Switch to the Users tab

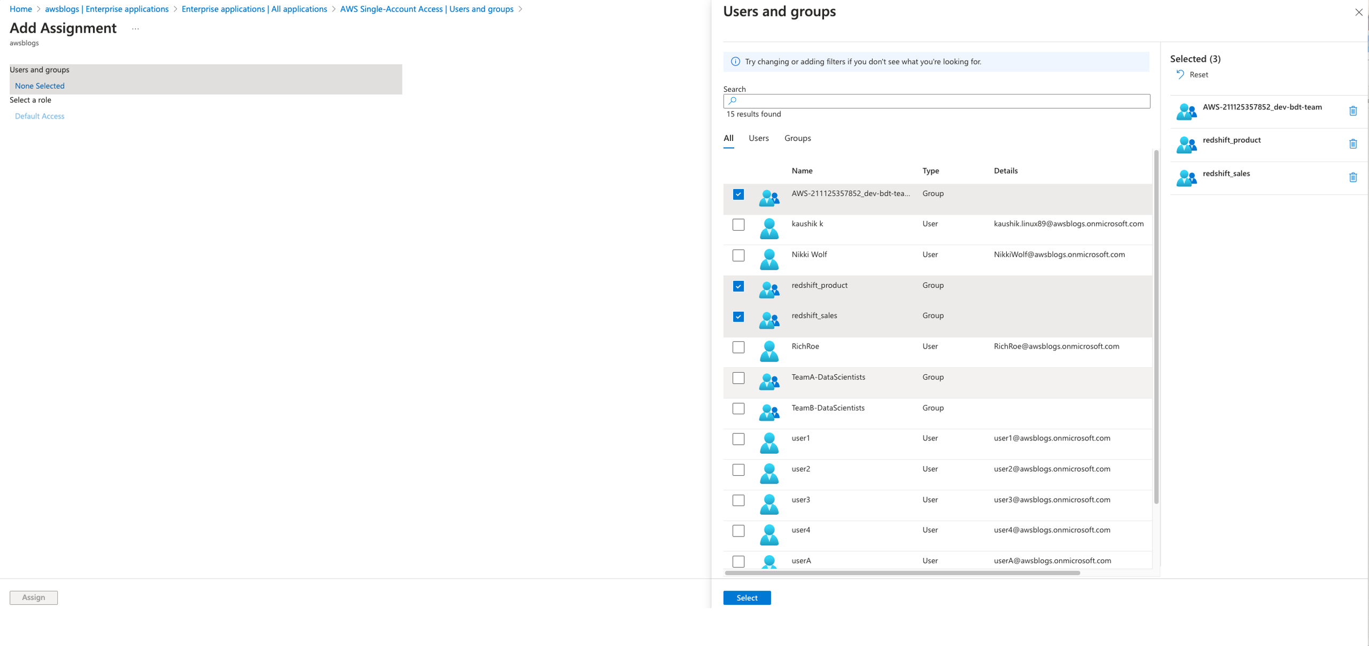[x=758, y=138]
